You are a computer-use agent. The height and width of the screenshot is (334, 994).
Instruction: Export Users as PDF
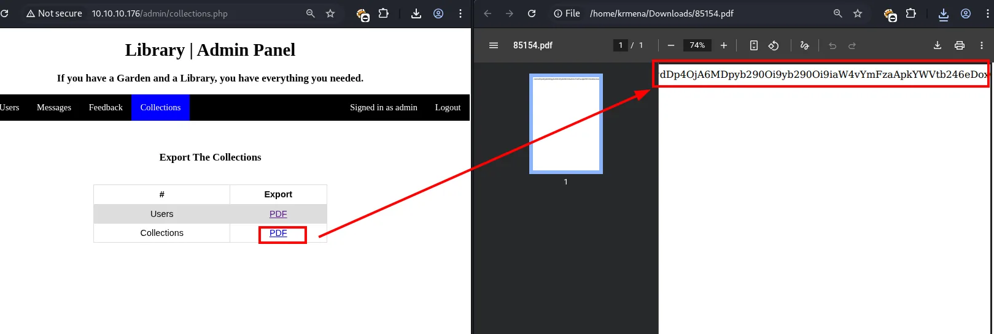(x=278, y=214)
